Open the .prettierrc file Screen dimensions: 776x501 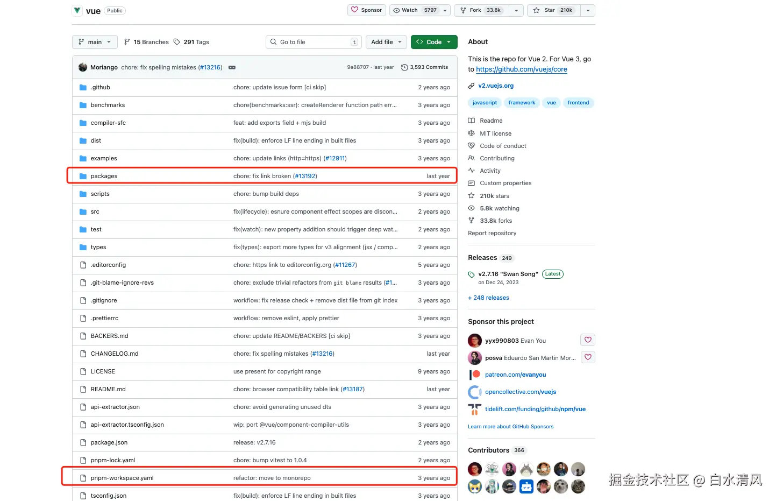[x=104, y=318]
